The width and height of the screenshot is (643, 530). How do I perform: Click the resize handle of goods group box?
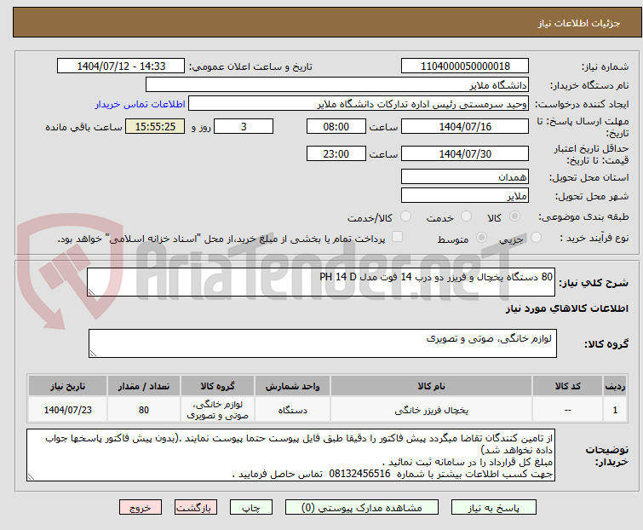coord(93,354)
